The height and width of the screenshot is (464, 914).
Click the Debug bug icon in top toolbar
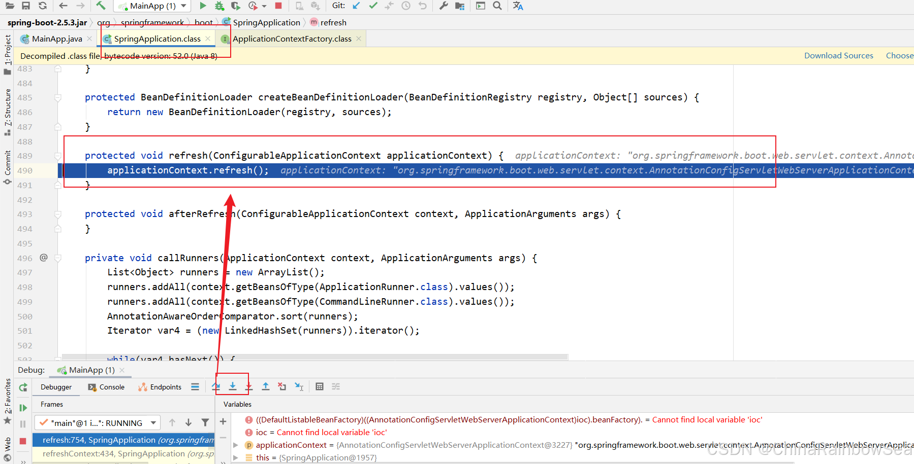219,6
